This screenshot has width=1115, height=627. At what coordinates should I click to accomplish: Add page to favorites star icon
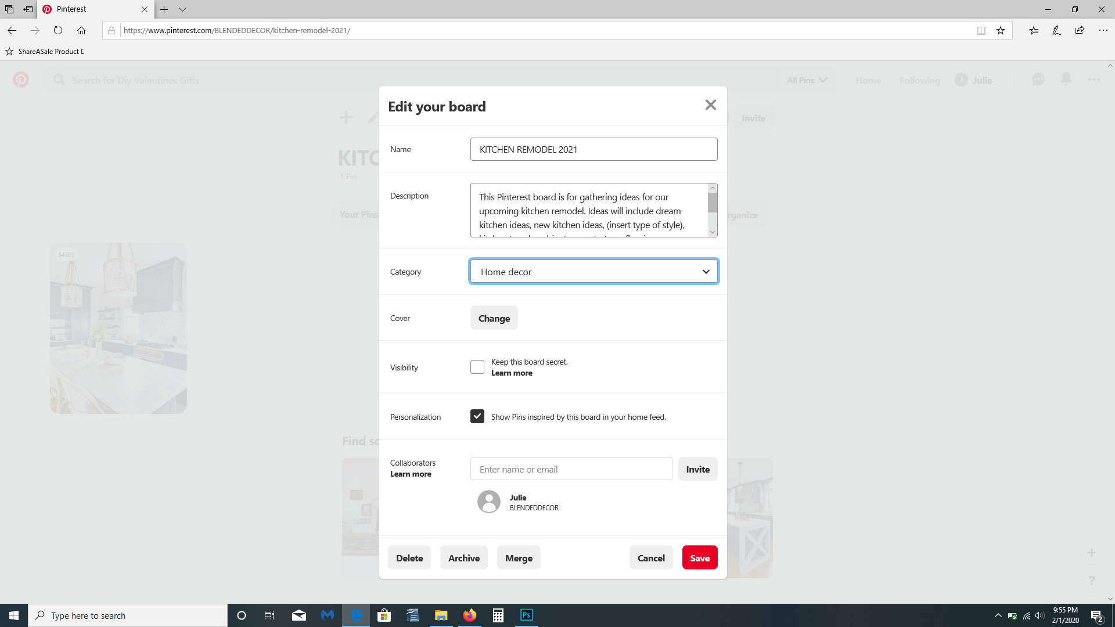[x=1001, y=31]
